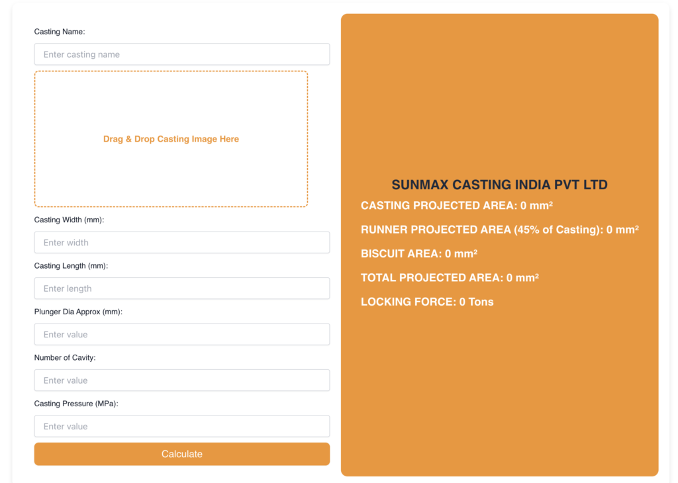Image resolution: width=678 pixels, height=483 pixels.
Task: Click the SUNMAX CASTING INDIA PVT LTD heading
Action: pos(499,185)
